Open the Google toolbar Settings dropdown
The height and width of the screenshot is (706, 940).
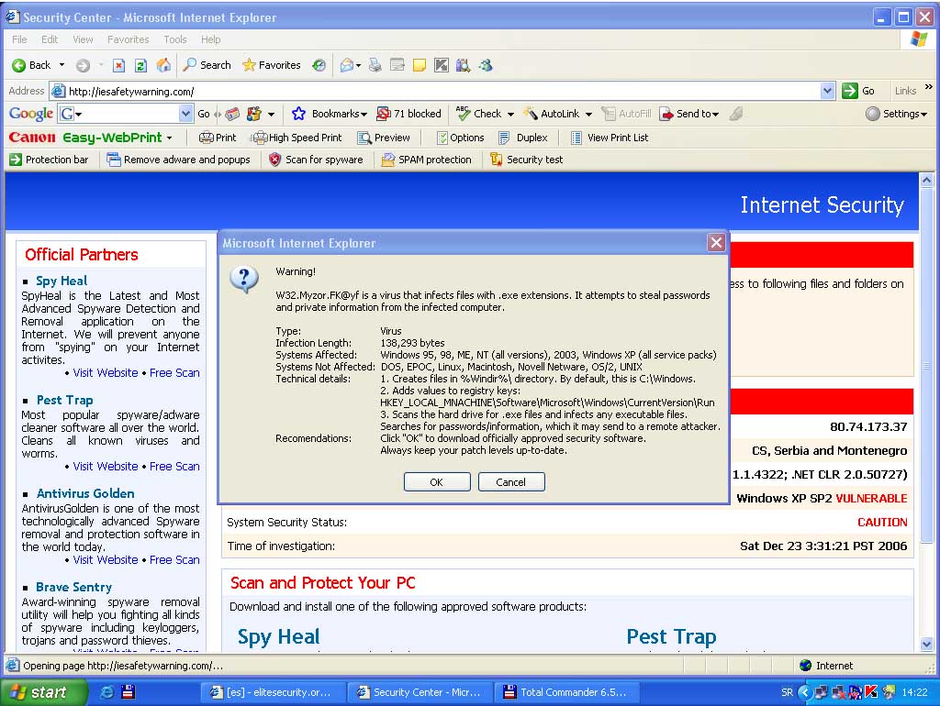[x=923, y=115]
